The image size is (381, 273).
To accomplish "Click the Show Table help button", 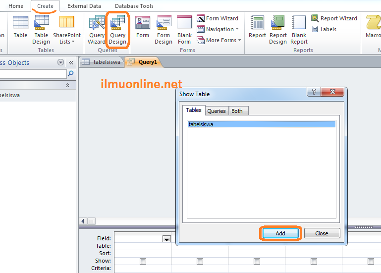I will click(x=314, y=92).
